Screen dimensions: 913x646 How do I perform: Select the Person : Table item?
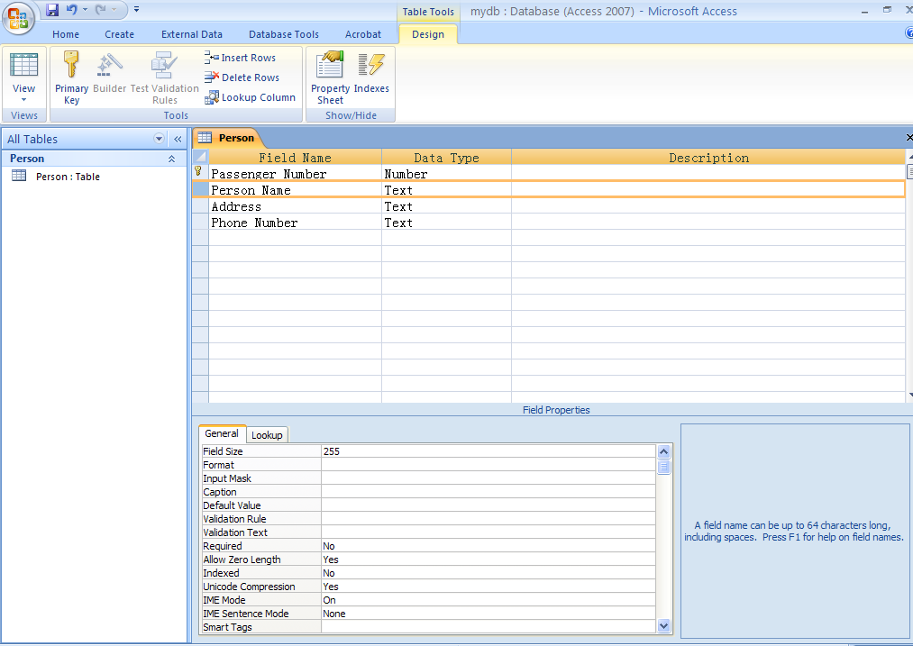point(68,177)
